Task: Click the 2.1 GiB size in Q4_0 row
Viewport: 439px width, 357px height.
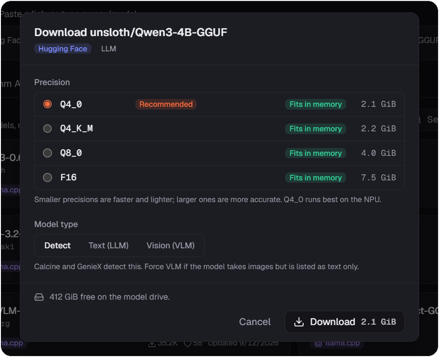Action: tap(378, 104)
